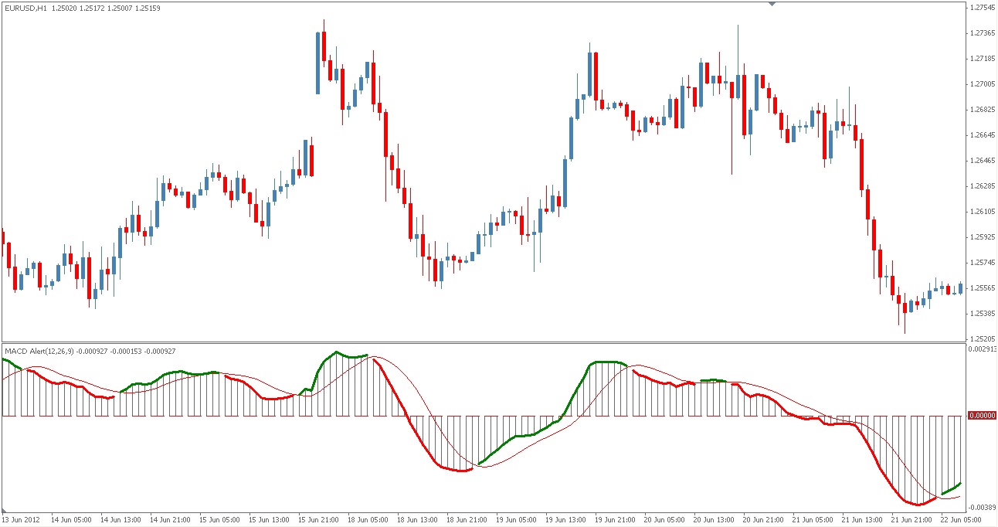Click the 18 Jun 05:00 time label

368,519
